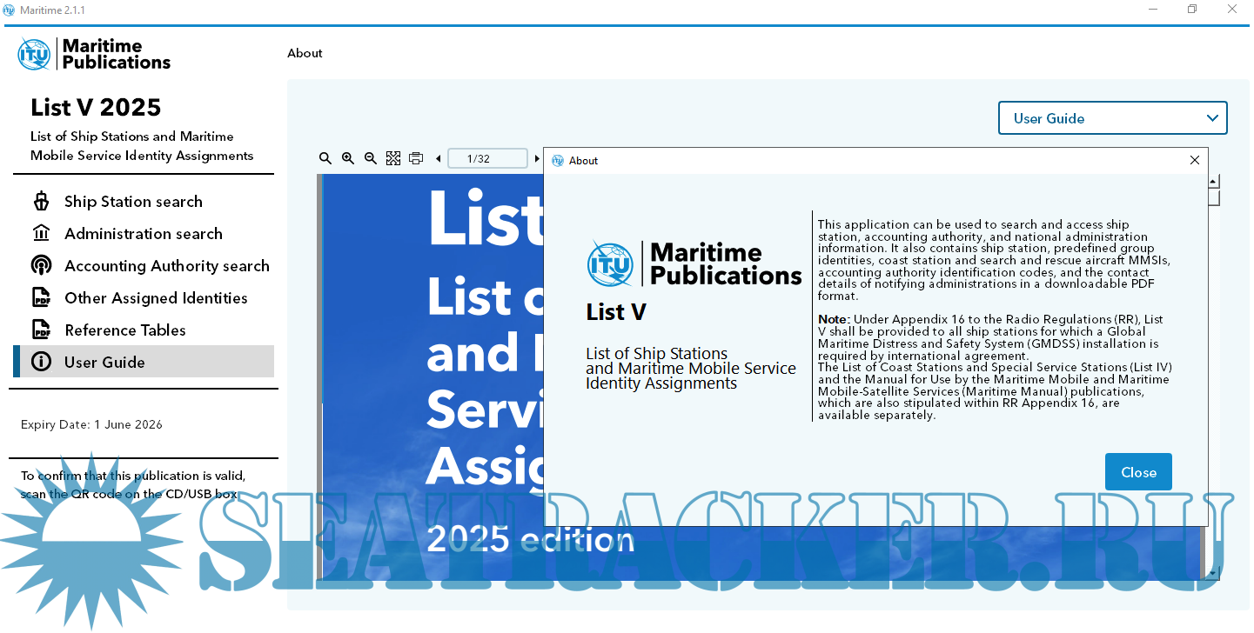Click the page number field 1/32

click(486, 159)
